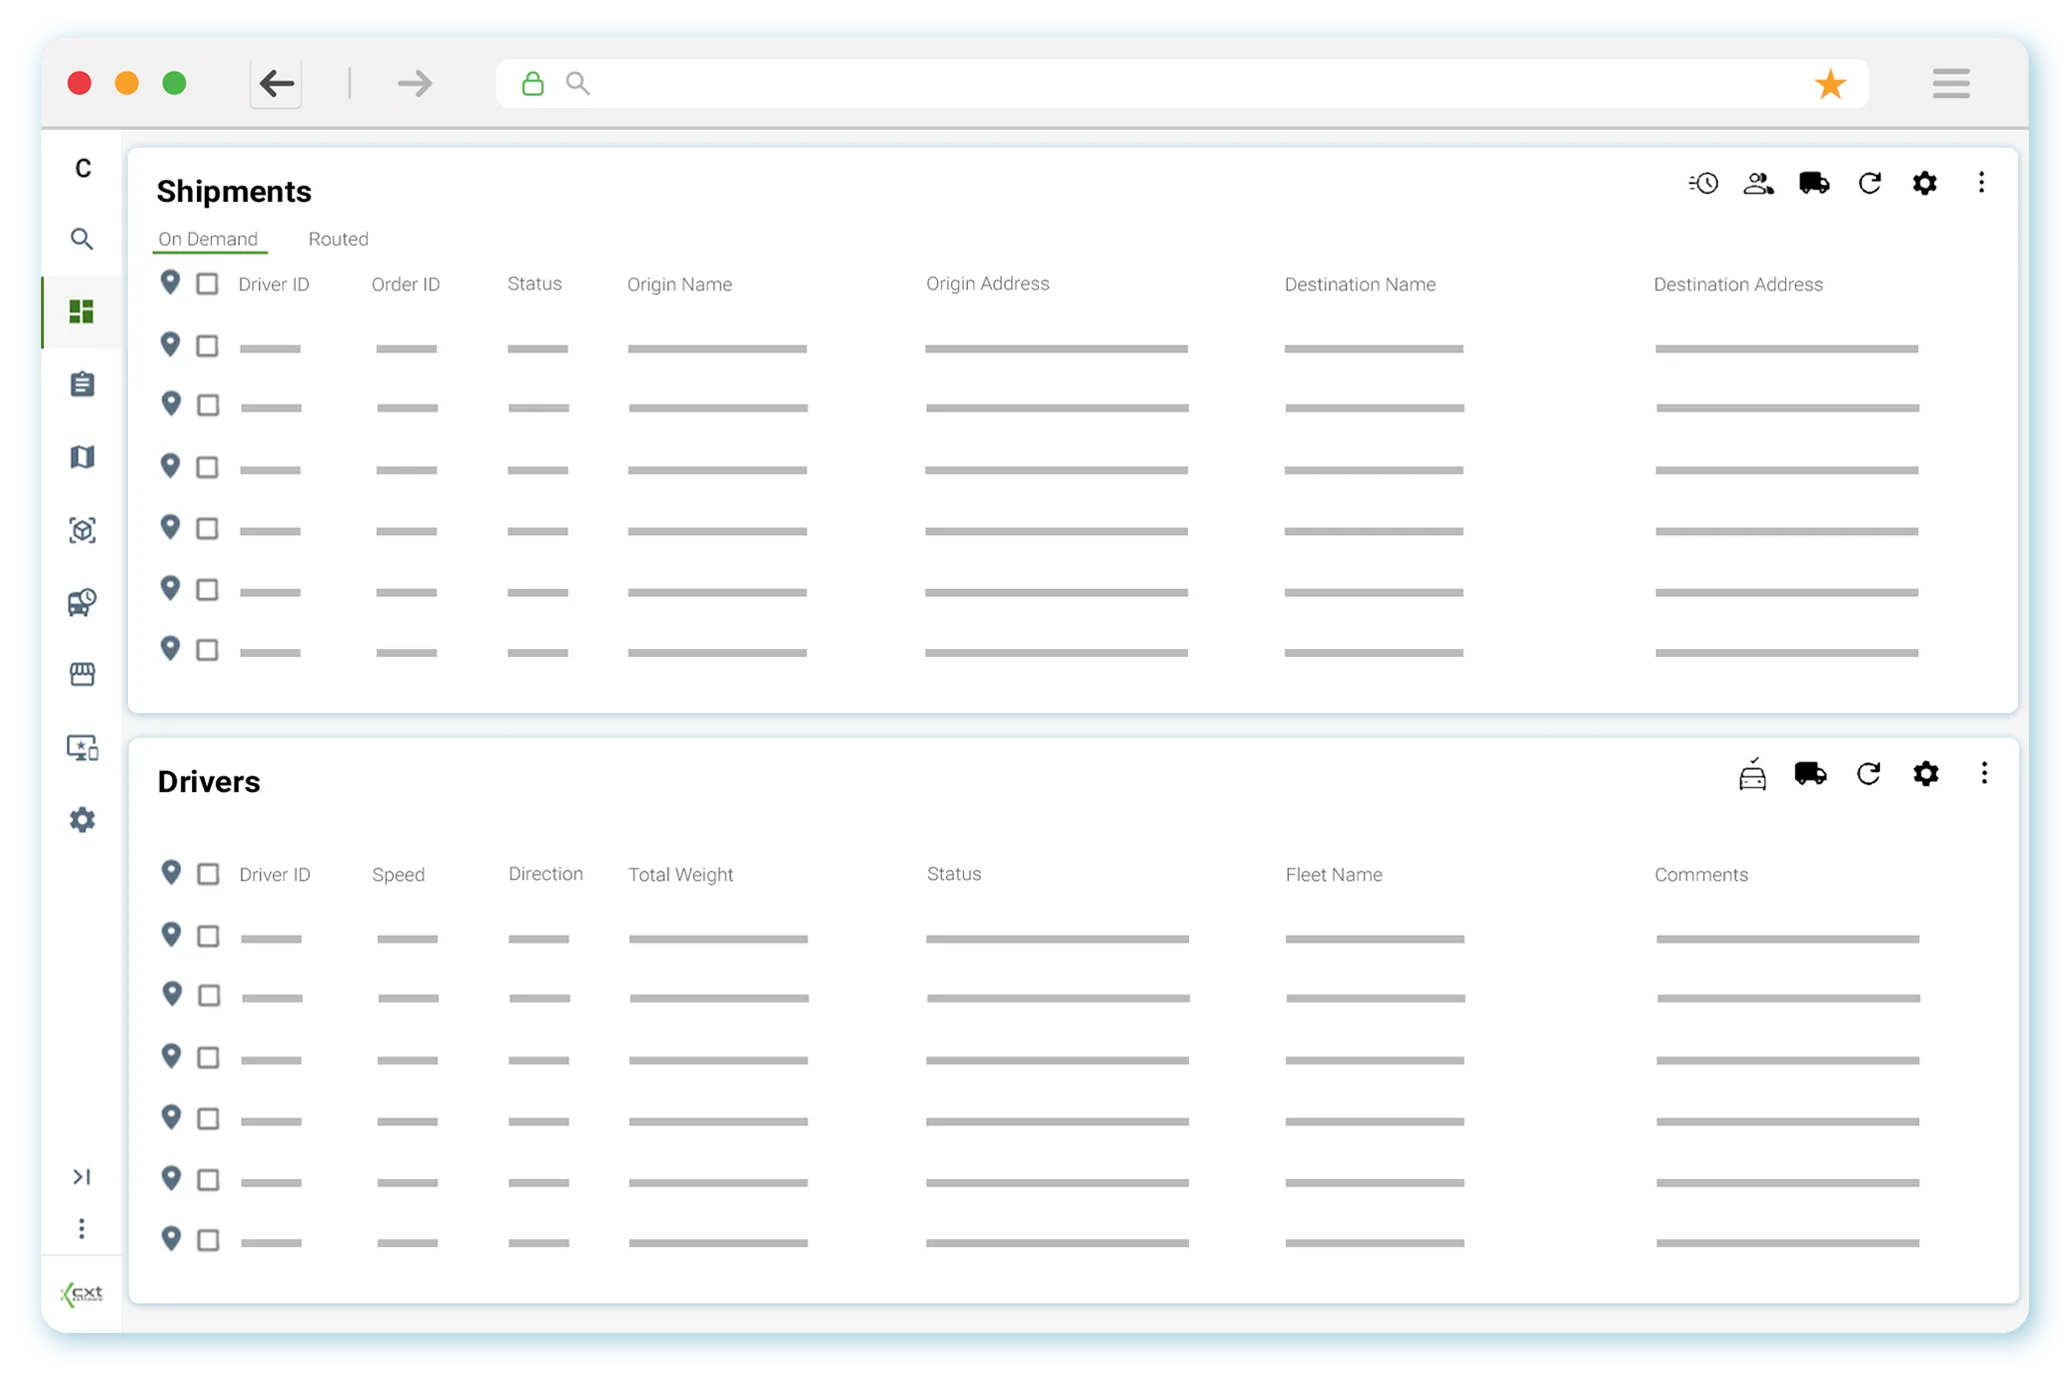Select the dashboard grid sidebar icon

82,313
